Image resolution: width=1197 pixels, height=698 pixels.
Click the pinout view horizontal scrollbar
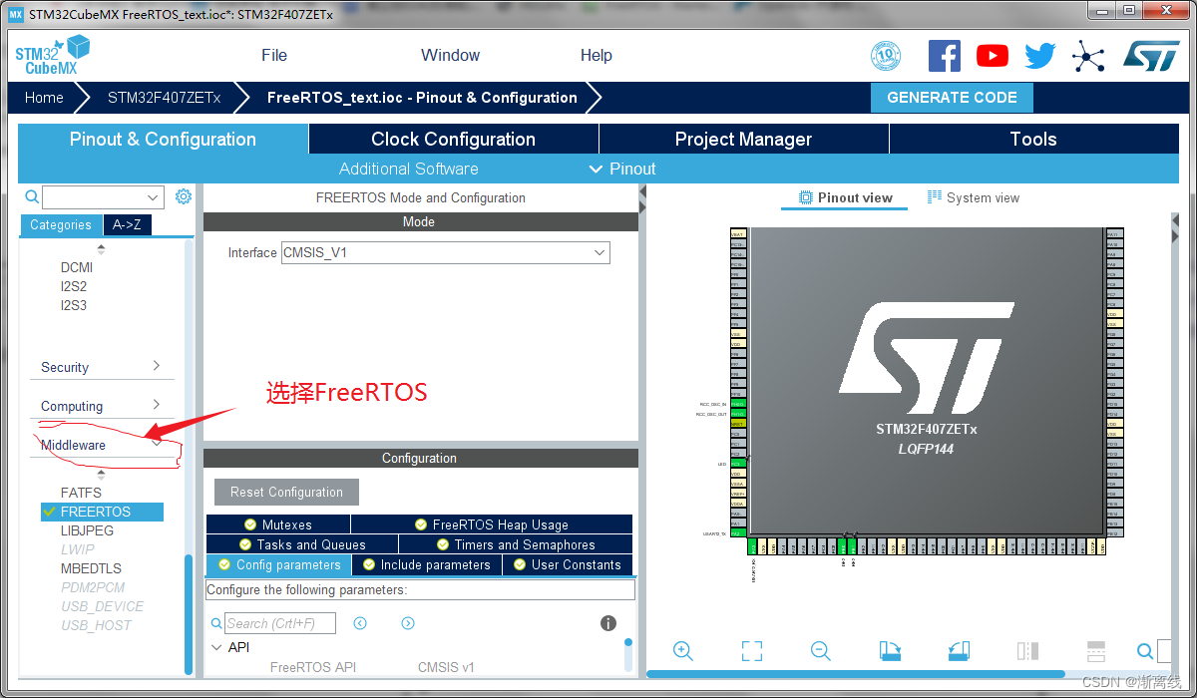point(856,674)
